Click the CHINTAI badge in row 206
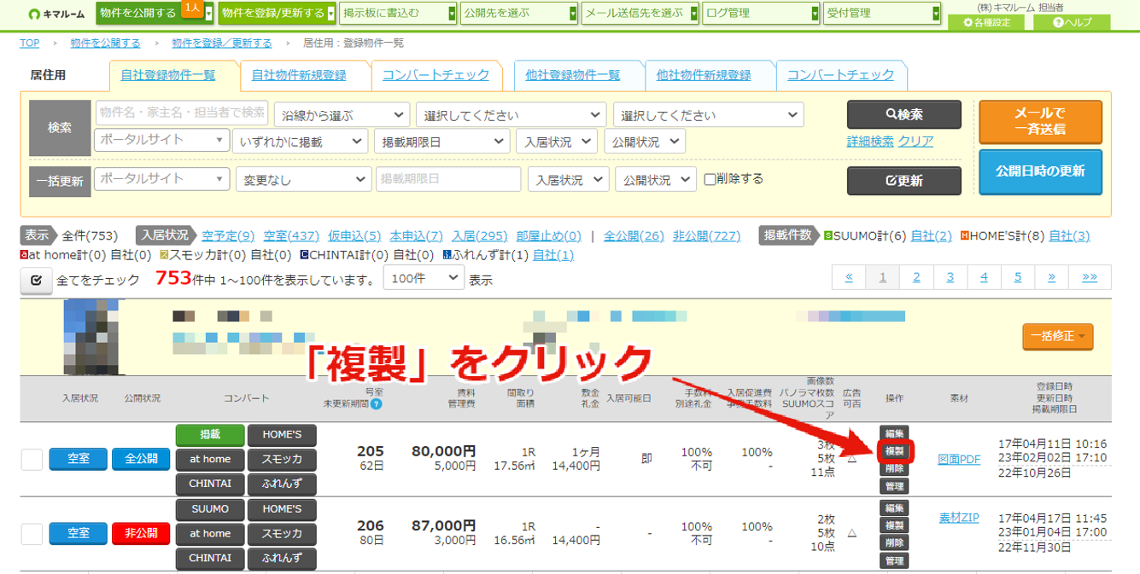This screenshot has width=1140, height=574. tap(210, 559)
